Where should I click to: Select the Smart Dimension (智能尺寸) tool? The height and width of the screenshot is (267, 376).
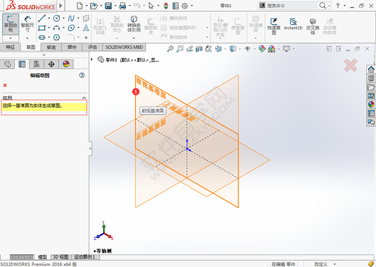pos(27,24)
